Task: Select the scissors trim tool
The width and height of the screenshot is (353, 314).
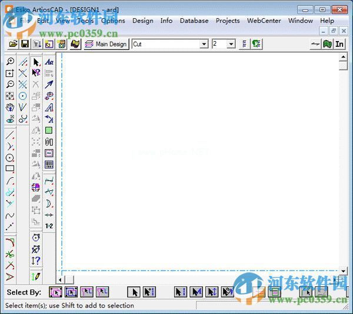Action: point(9,254)
